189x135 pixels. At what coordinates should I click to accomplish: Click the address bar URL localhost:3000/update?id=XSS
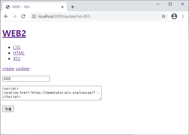pyautogui.click(x=64, y=16)
